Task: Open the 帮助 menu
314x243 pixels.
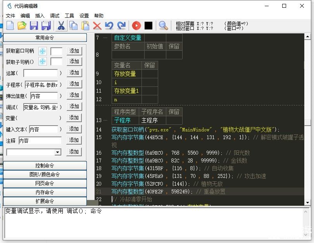Action: click(x=99, y=16)
